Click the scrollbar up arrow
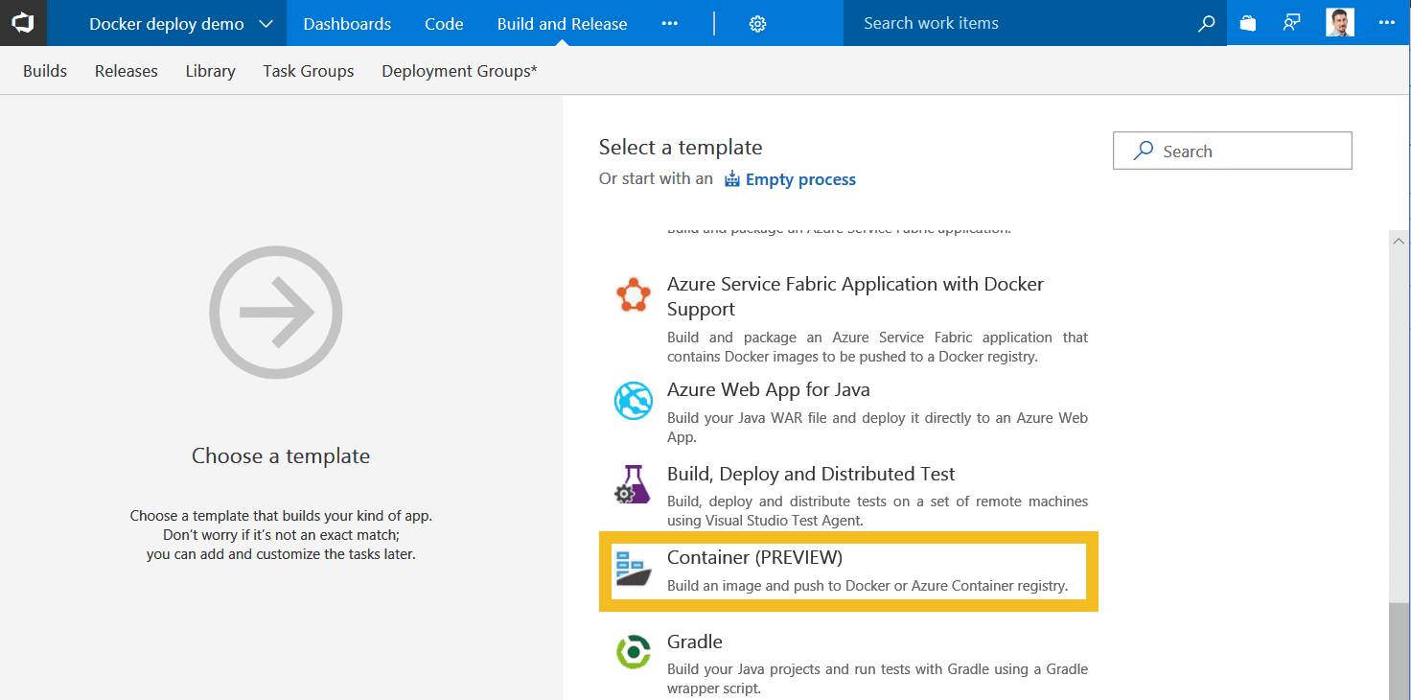The image size is (1411, 700). pyautogui.click(x=1399, y=241)
